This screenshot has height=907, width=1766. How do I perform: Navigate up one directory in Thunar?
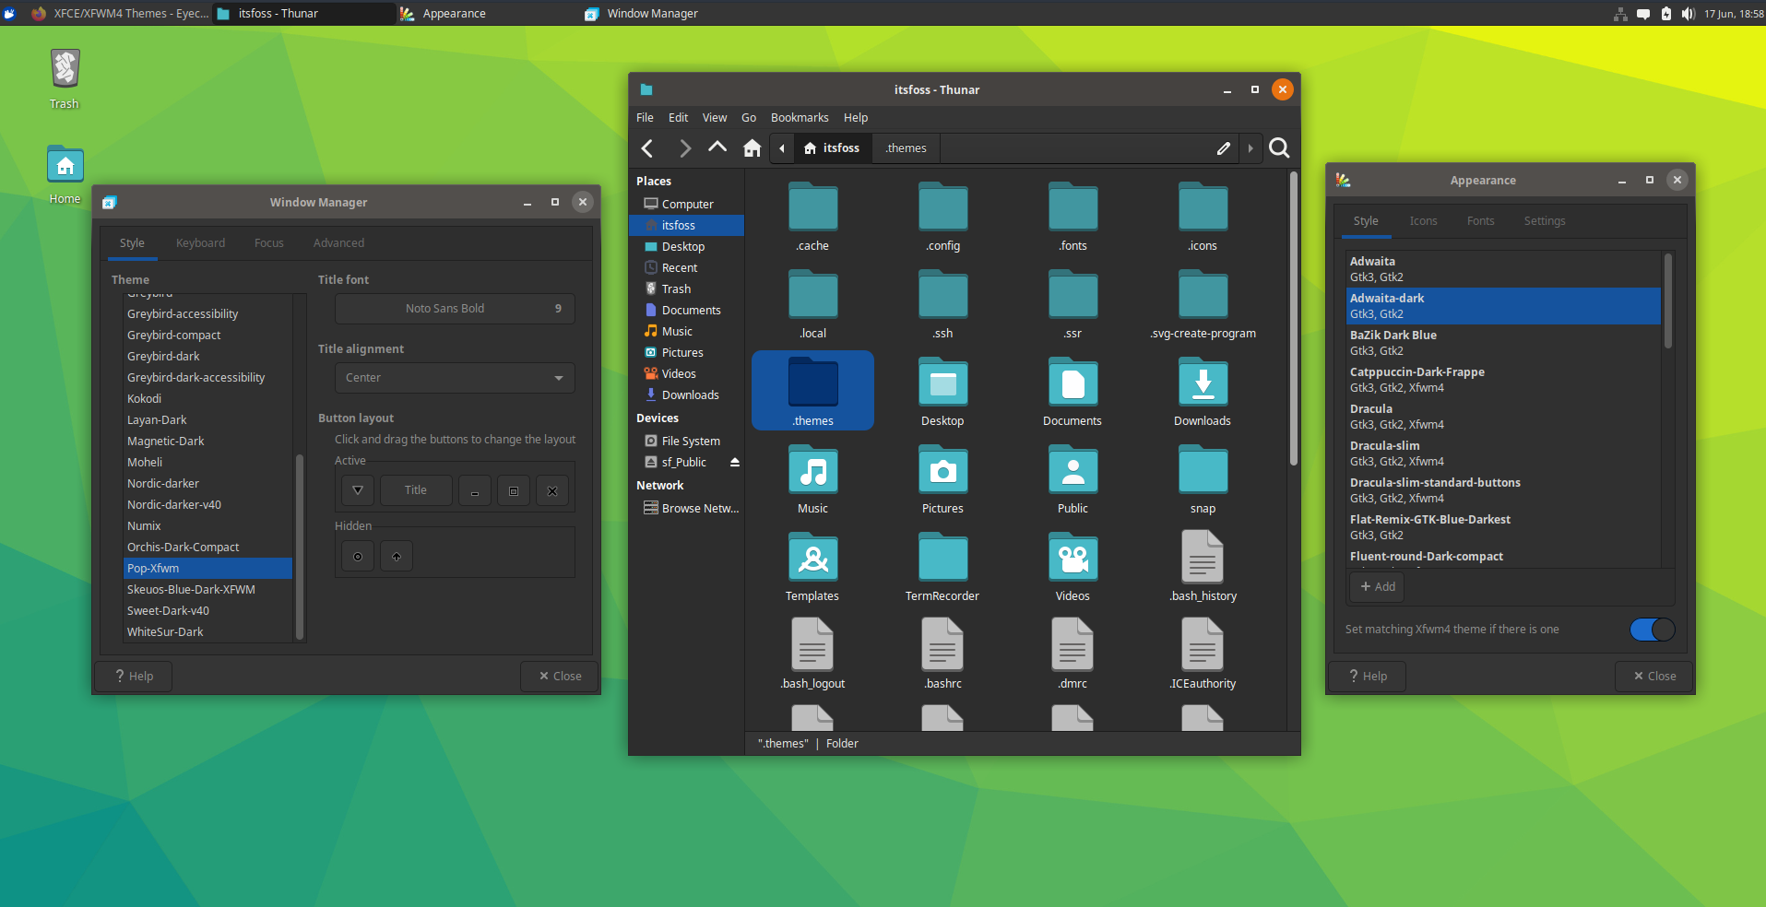coord(718,147)
